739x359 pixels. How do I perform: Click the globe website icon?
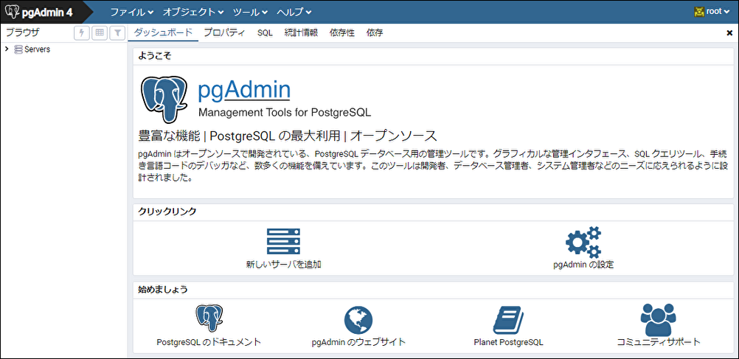(358, 320)
